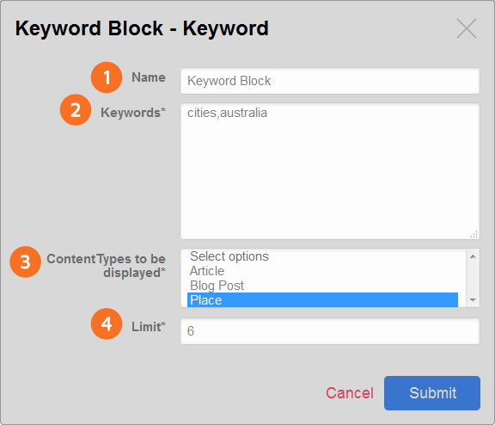The height and width of the screenshot is (425, 495).
Task: Choose the highlighted Place option
Action: tap(322, 300)
